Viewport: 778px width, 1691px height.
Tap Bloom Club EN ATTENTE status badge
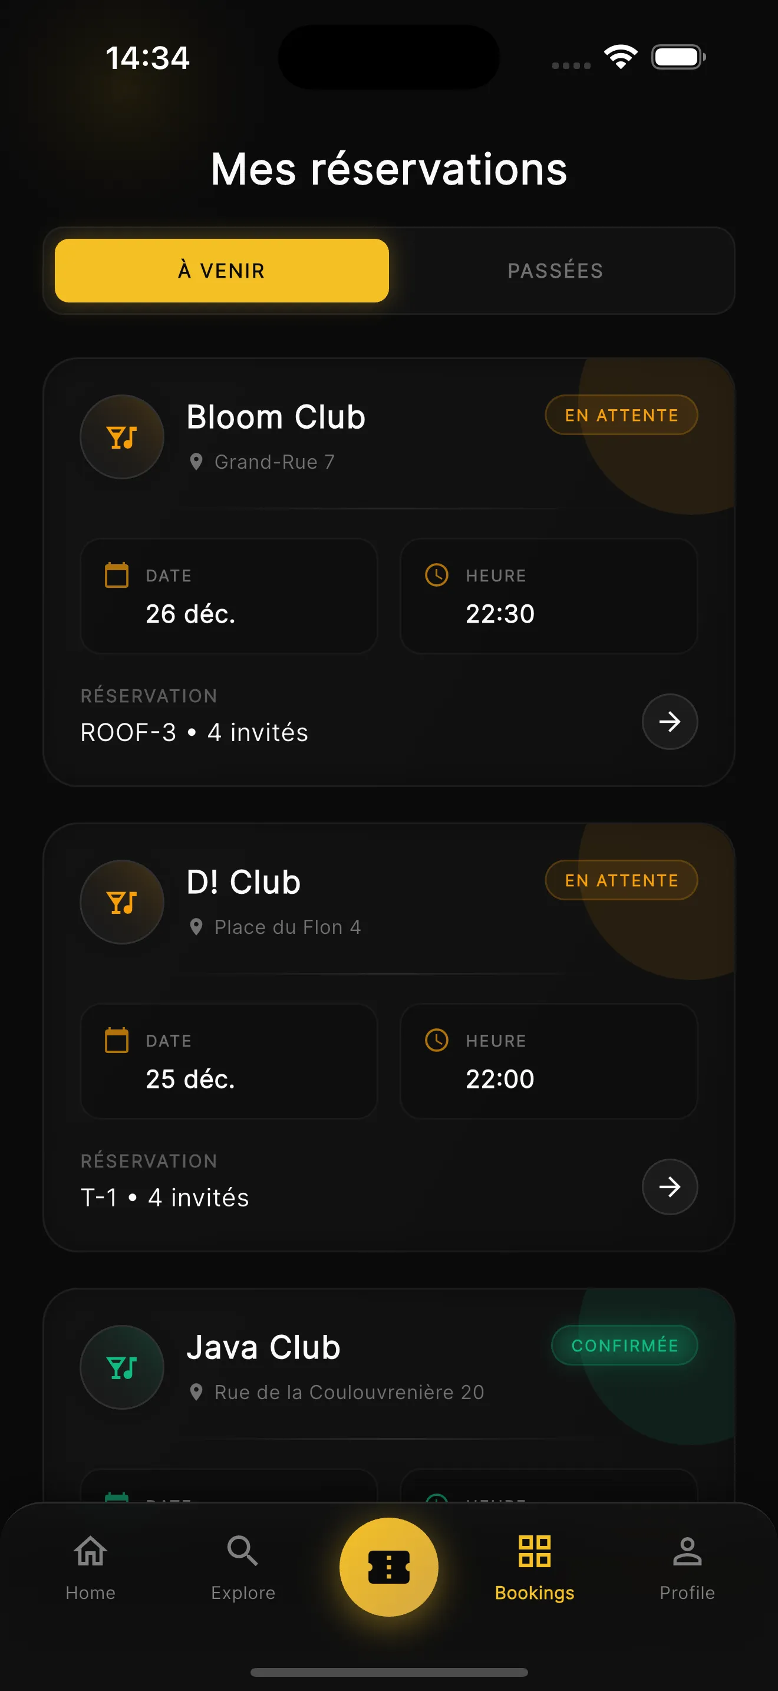point(621,416)
